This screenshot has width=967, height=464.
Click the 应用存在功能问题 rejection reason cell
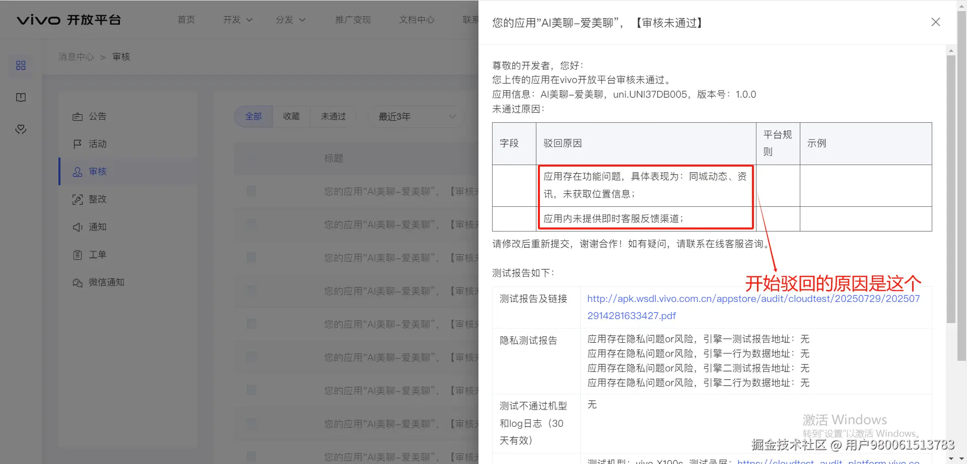tap(645, 185)
